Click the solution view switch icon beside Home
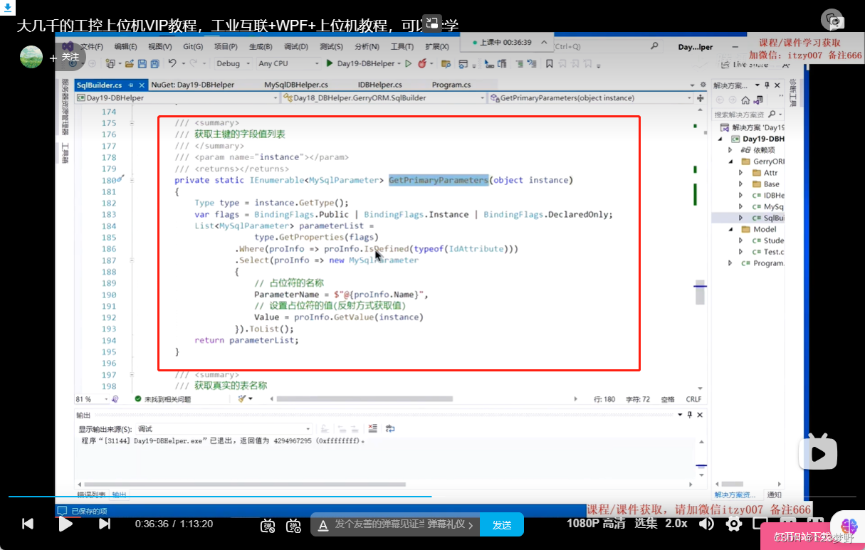The image size is (865, 550). click(758, 100)
